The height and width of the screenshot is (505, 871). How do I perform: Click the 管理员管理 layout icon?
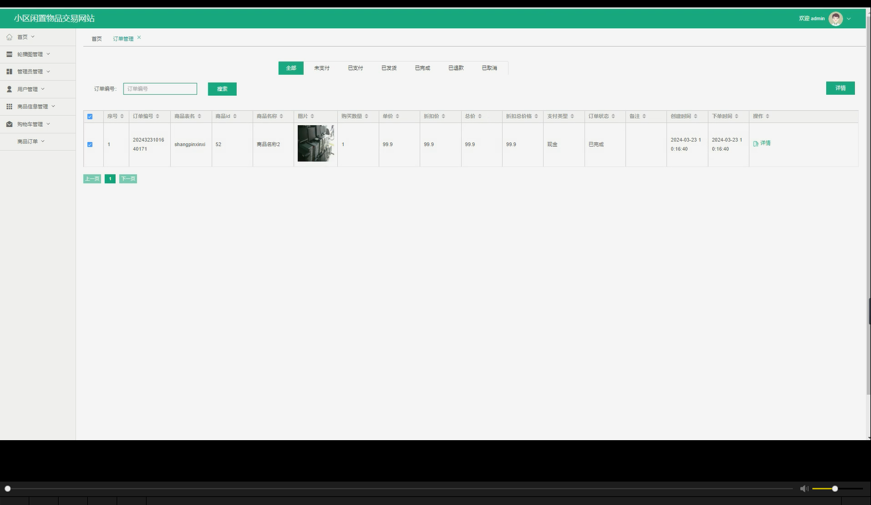[9, 72]
